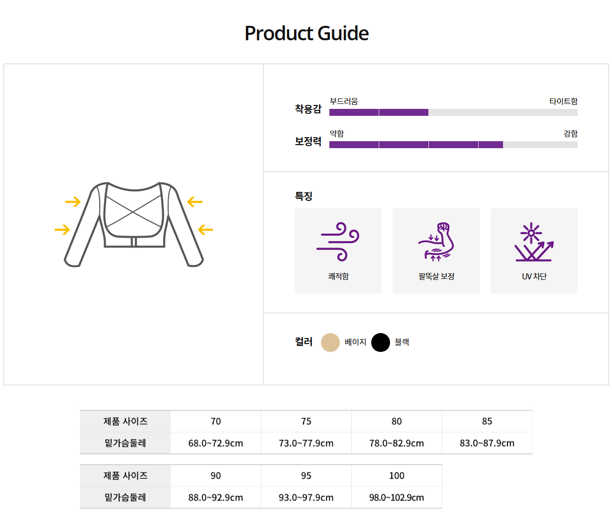Click the 93.0~97.9cm measurement cell
Viewport: 612px width, 521px height.
click(x=306, y=498)
